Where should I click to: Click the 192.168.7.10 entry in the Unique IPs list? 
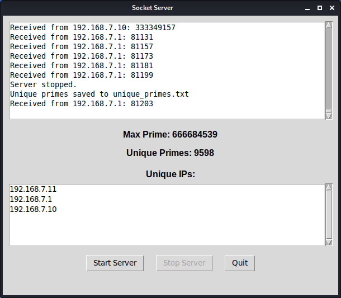tap(33, 210)
